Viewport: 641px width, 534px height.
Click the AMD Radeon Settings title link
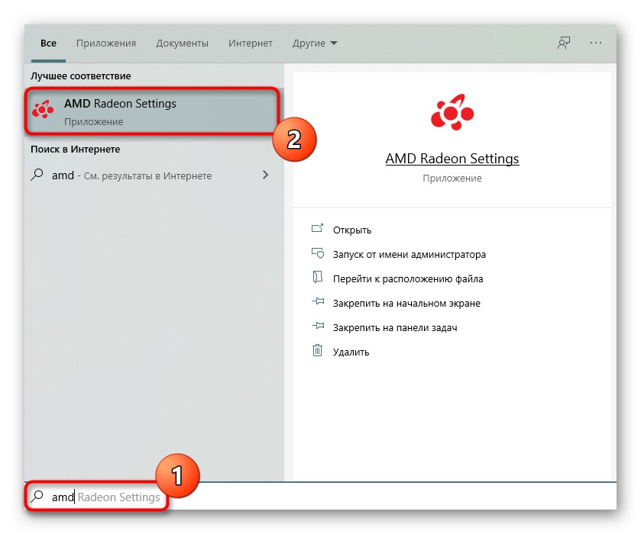point(452,159)
